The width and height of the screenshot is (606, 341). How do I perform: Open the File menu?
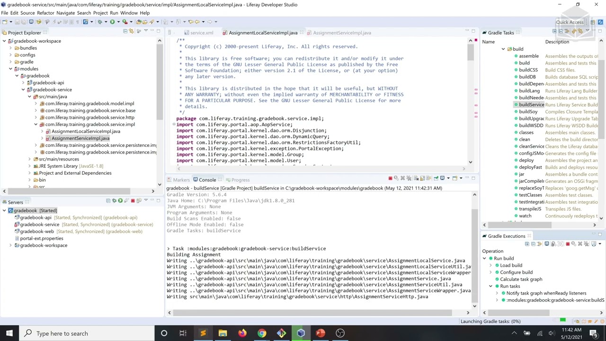pyautogui.click(x=4, y=13)
